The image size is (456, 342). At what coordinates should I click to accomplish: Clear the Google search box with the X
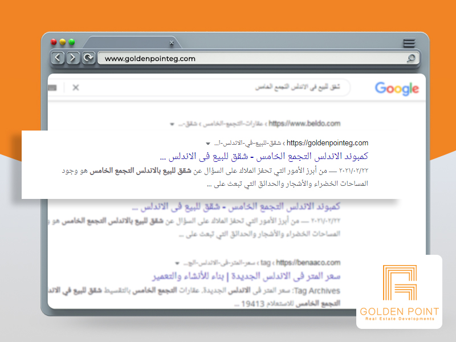point(76,87)
